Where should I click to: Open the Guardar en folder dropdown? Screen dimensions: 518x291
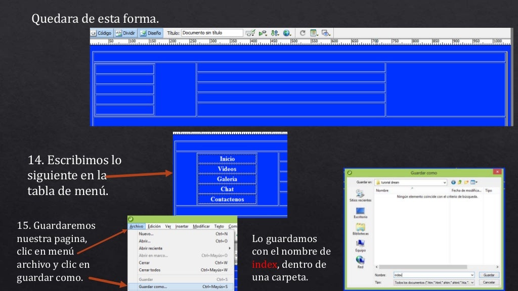pyautogui.click(x=411, y=182)
